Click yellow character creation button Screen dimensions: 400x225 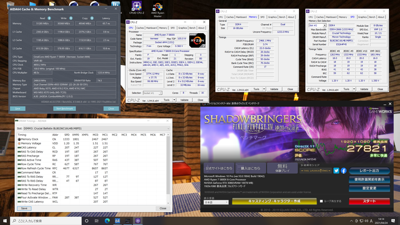(274, 202)
